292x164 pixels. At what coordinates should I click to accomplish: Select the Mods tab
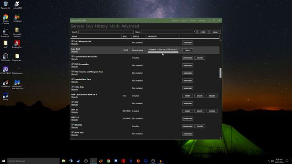click(x=115, y=26)
